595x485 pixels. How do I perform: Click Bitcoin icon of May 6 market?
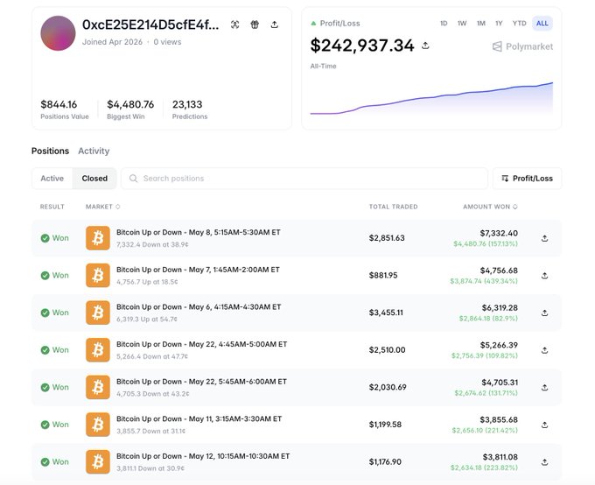pyautogui.click(x=98, y=313)
